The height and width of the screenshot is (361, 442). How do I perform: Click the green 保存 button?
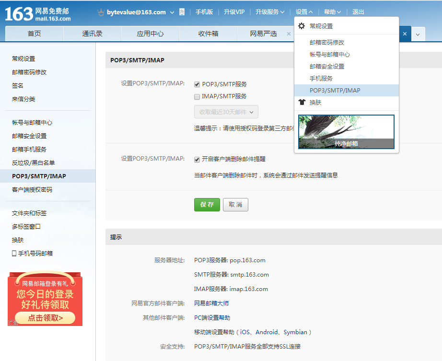[x=207, y=205]
